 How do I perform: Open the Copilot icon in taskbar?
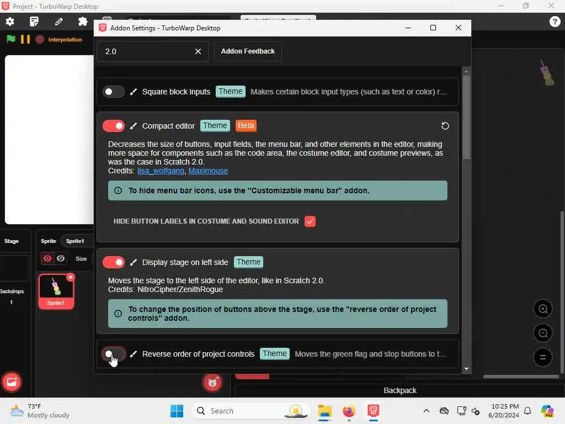click(547, 411)
